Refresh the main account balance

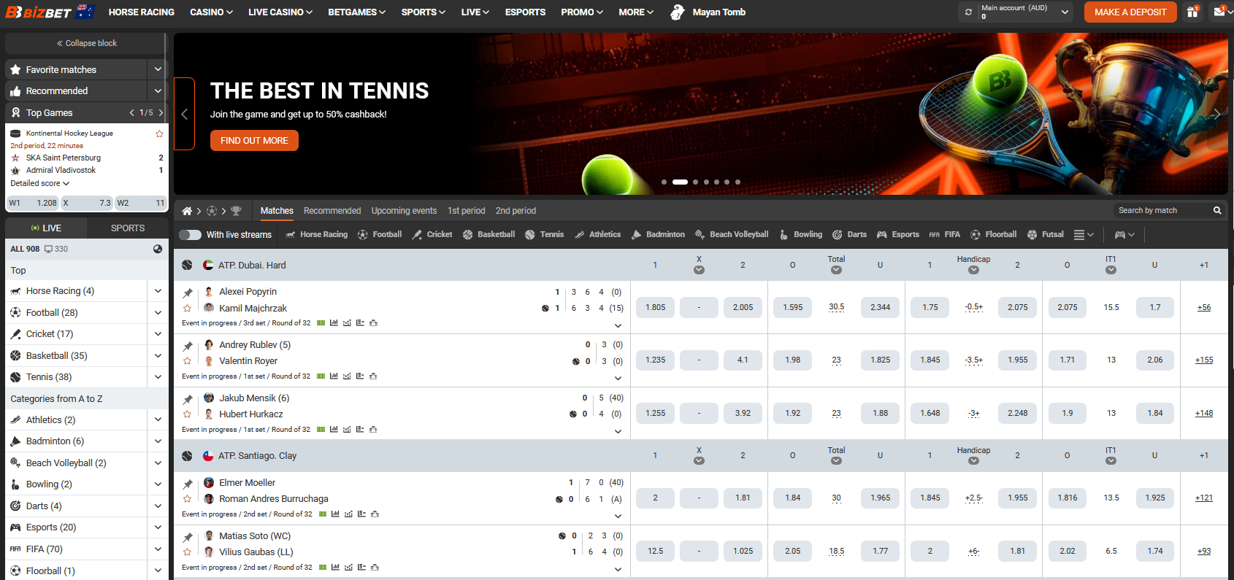pos(968,12)
